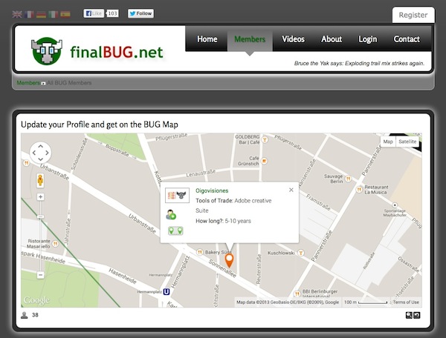Screen dimensions: 446x338
Task: Close the Oigovisiones info window
Action: point(291,190)
